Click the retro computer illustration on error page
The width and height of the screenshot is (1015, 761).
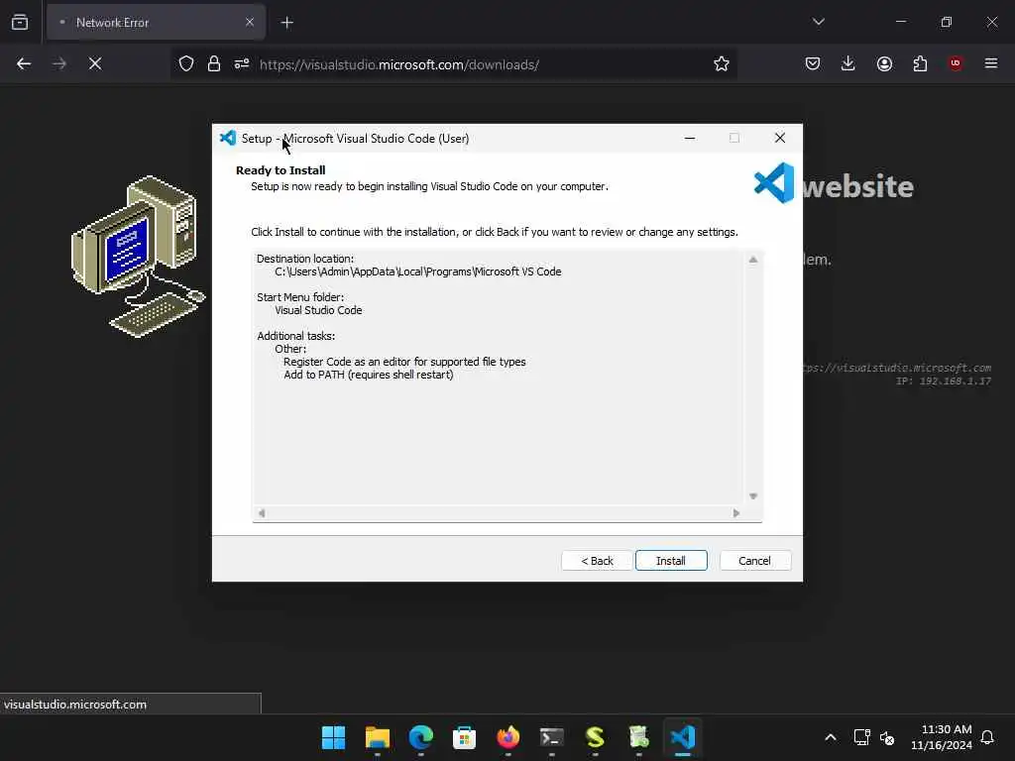coord(138,257)
